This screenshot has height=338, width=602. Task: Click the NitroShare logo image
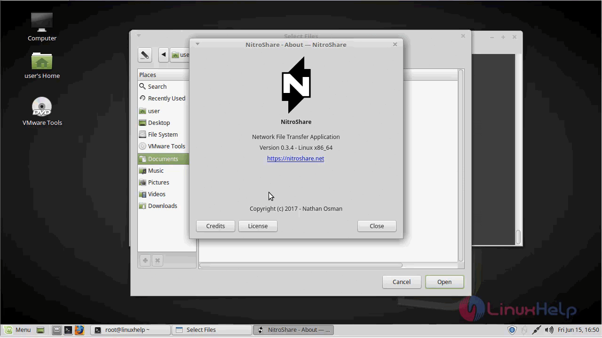[x=296, y=85]
